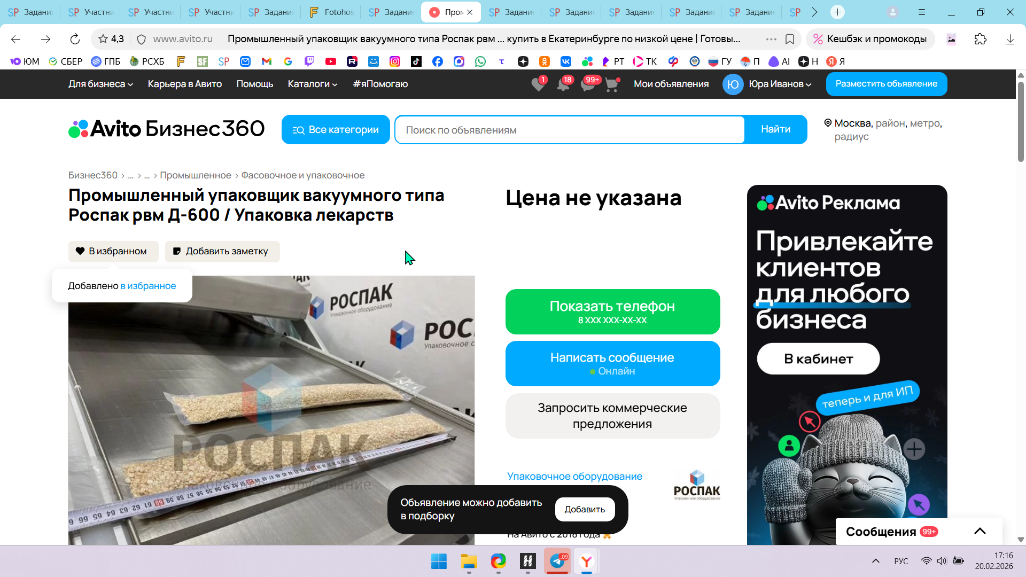Switch to the Fotohos browser tab
This screenshot has height=577, width=1026.
click(x=331, y=12)
